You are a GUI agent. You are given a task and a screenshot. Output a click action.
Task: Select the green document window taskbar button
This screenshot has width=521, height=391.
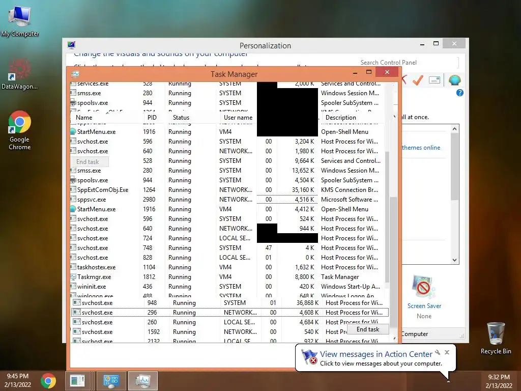pos(77,381)
